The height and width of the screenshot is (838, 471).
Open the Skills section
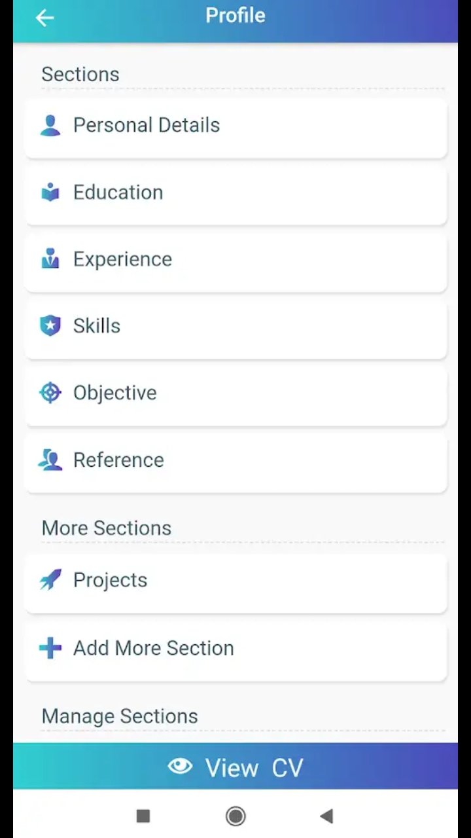click(x=235, y=326)
